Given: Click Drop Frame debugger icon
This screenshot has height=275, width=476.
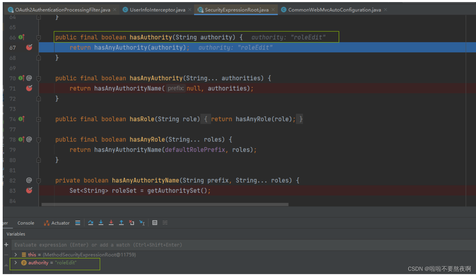Looking at the screenshot, I should point(132,223).
